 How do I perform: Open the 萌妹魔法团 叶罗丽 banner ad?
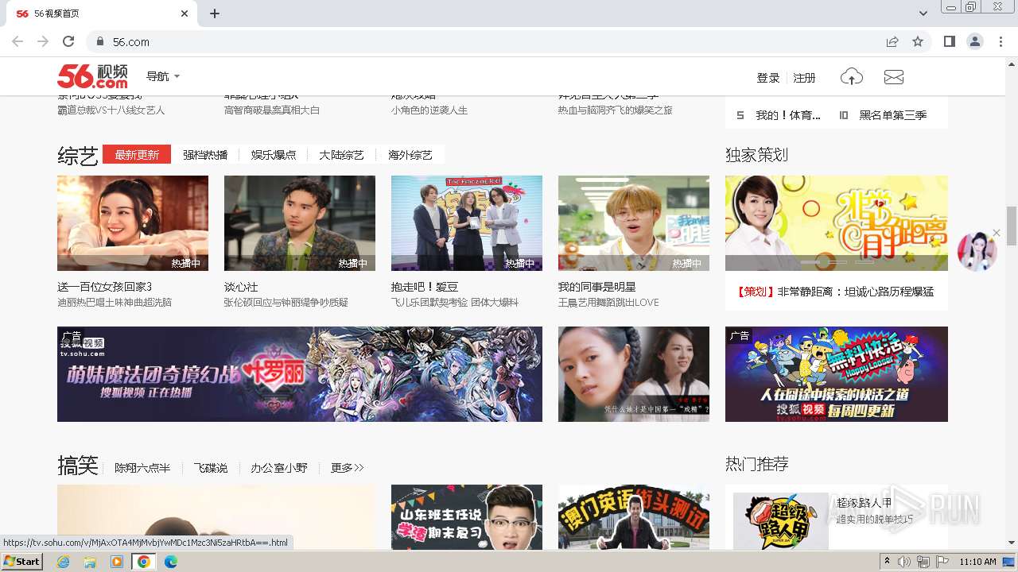pyautogui.click(x=300, y=374)
